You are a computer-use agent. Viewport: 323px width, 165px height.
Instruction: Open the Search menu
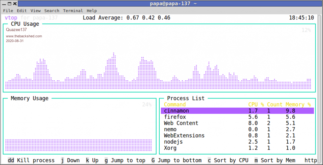click(x=52, y=11)
